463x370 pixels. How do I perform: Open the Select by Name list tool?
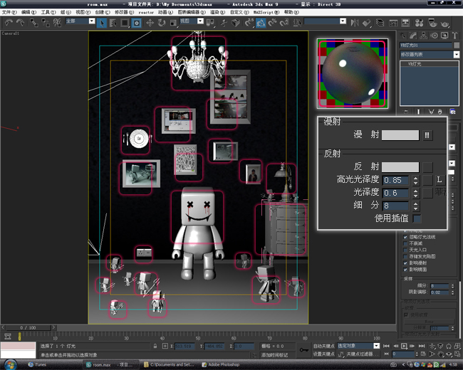113,23
